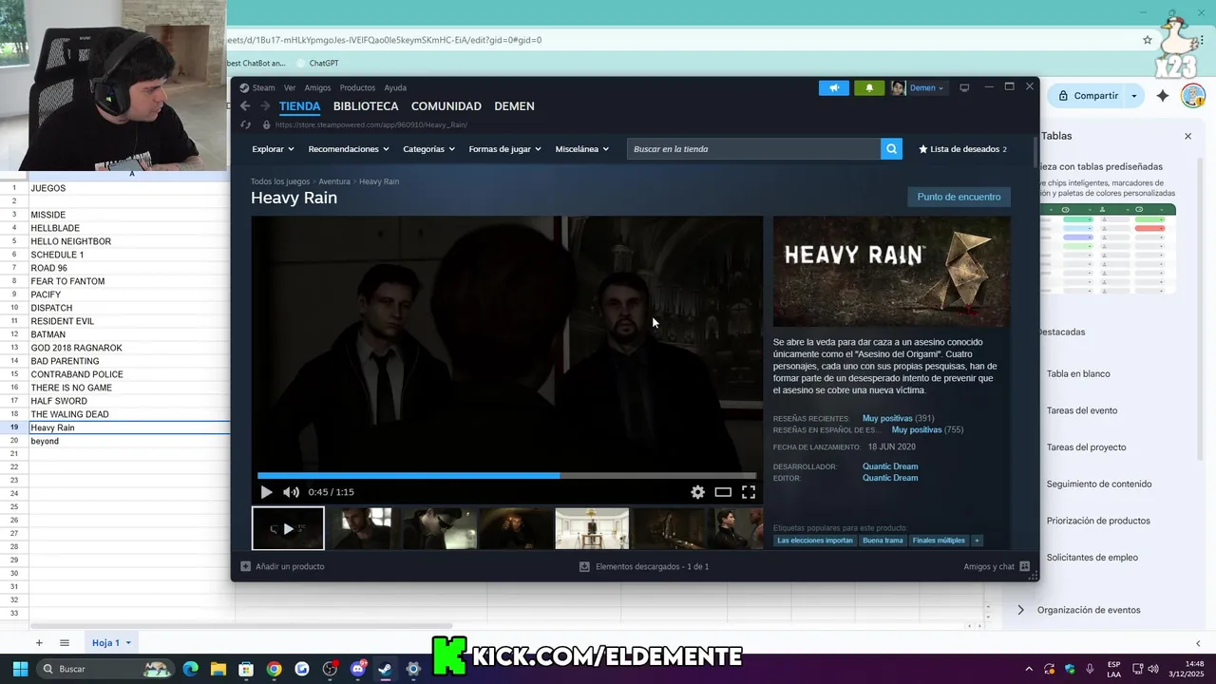Click the Steam back navigation arrow

pyautogui.click(x=245, y=106)
